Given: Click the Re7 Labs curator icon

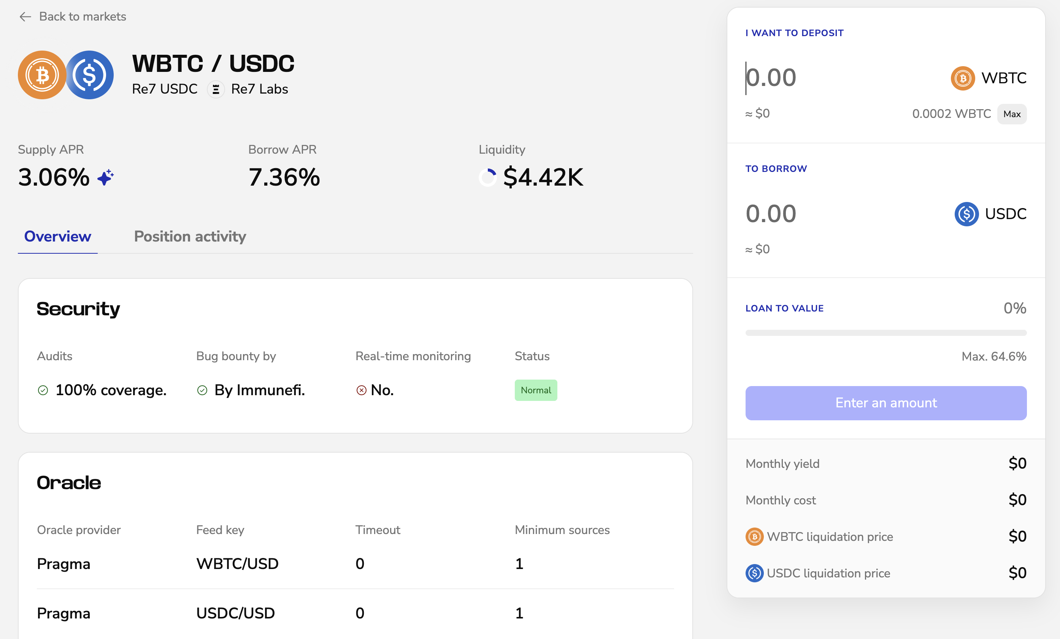Looking at the screenshot, I should [x=216, y=89].
